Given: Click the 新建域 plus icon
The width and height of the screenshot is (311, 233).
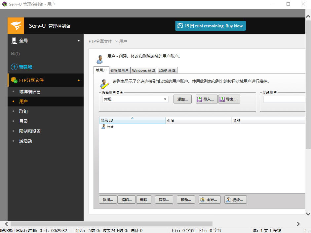Looking at the screenshot, I should [14, 67].
